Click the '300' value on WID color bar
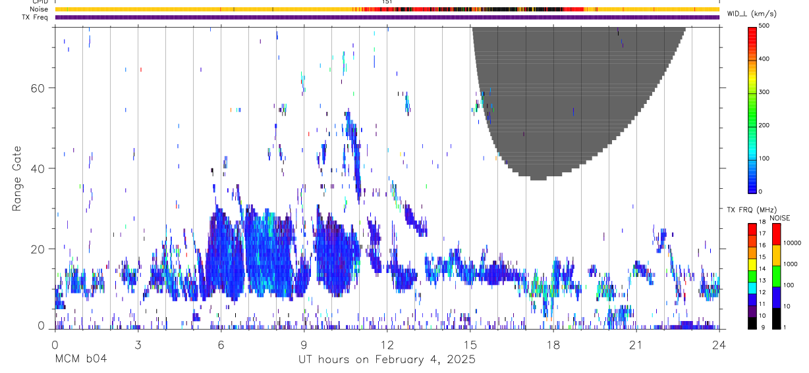Viewport: 809px width, 373px height. click(765, 92)
